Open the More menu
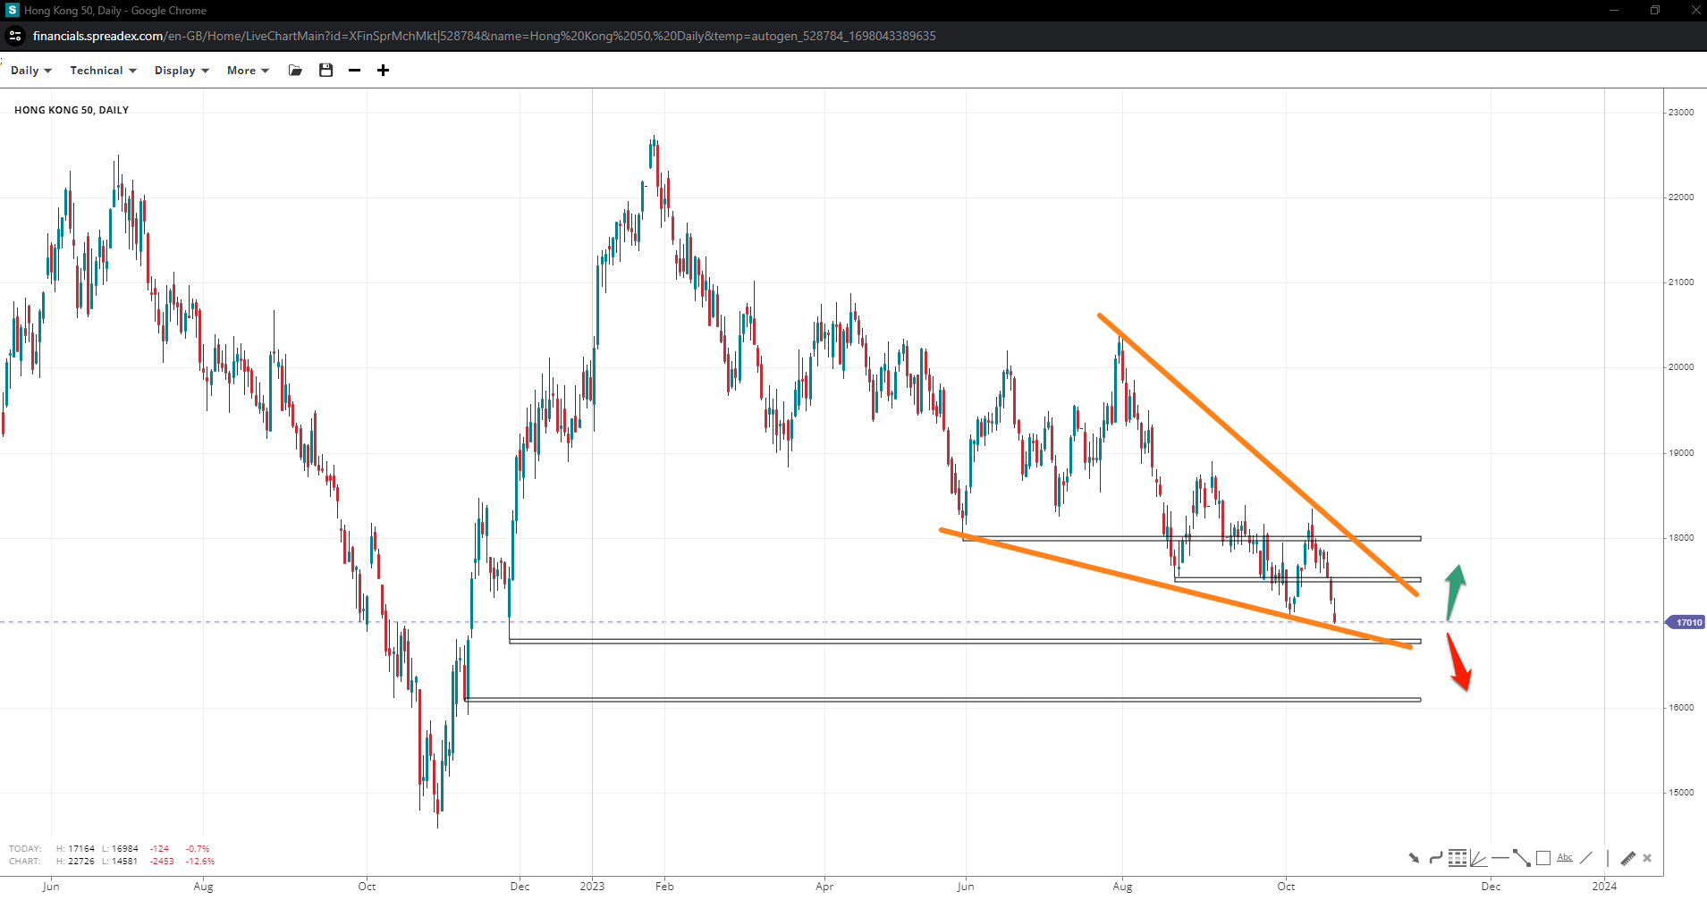Screen dimensions: 1707x900 248,71
